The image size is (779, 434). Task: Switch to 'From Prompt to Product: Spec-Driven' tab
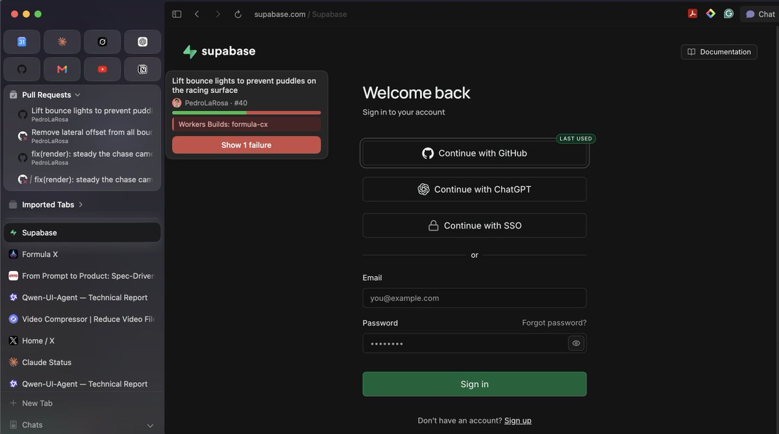82,275
